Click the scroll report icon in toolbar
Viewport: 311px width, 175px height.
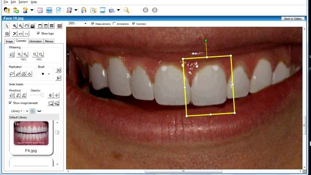[x=69, y=10]
